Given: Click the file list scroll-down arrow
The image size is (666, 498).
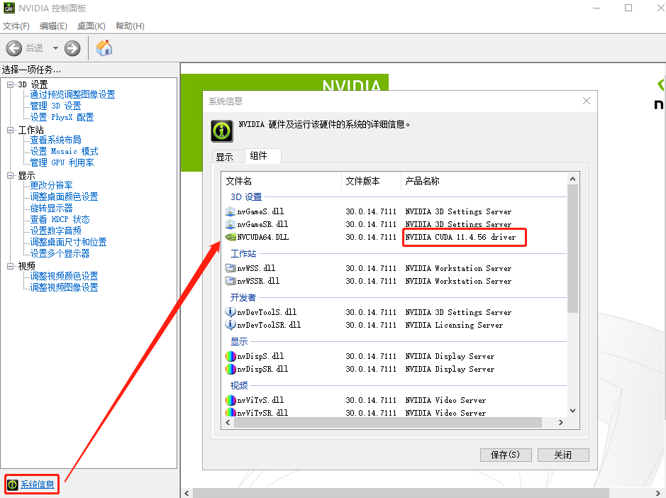Looking at the screenshot, I should point(572,411).
